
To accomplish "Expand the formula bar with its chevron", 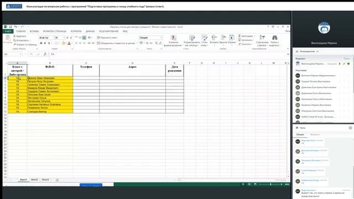I will tap(288, 54).
